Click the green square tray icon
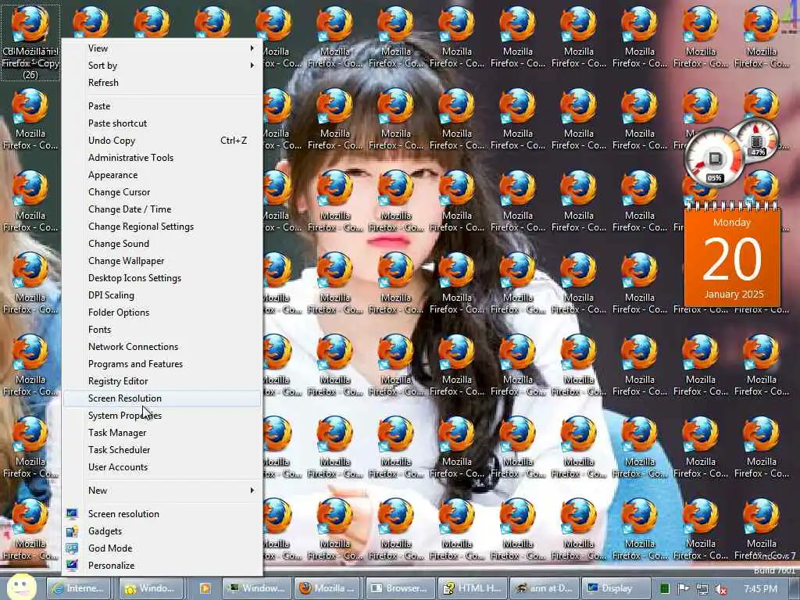The image size is (800, 600). (664, 589)
